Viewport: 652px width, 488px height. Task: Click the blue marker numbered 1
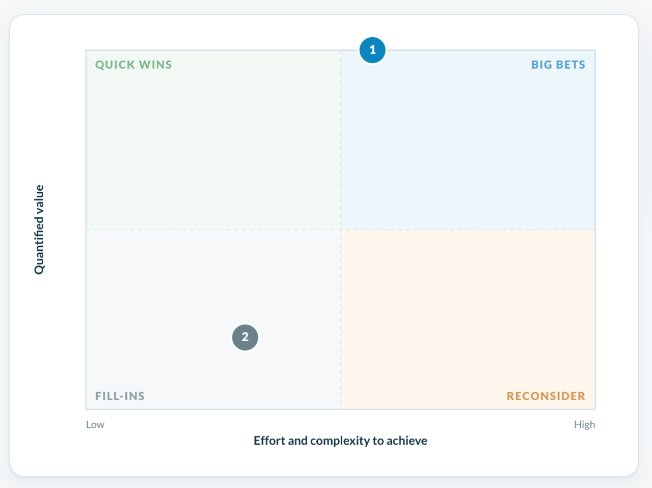372,50
